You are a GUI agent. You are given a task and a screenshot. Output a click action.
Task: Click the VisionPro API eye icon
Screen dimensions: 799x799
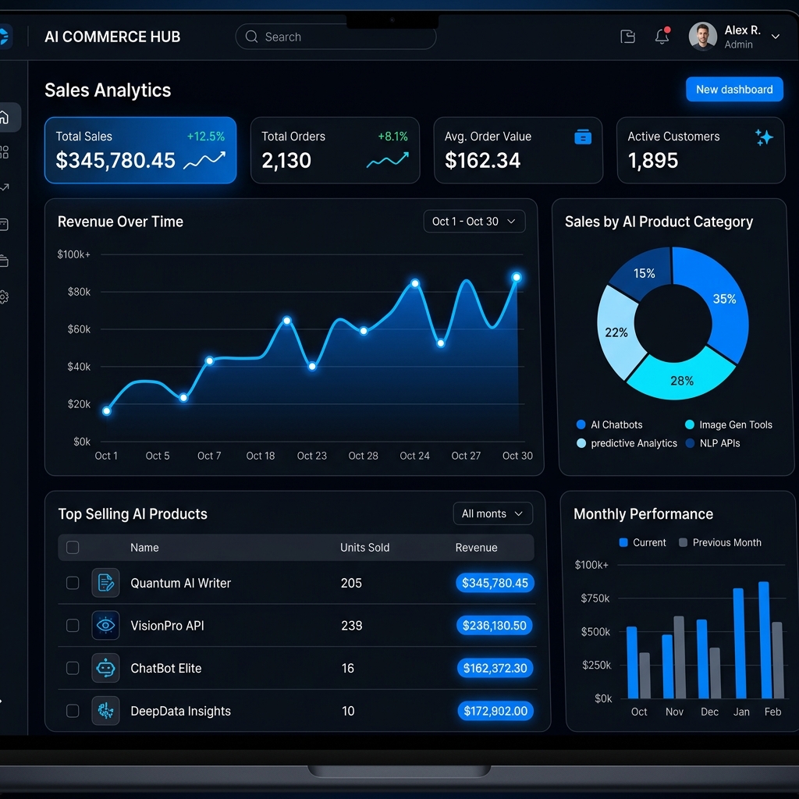pos(105,625)
